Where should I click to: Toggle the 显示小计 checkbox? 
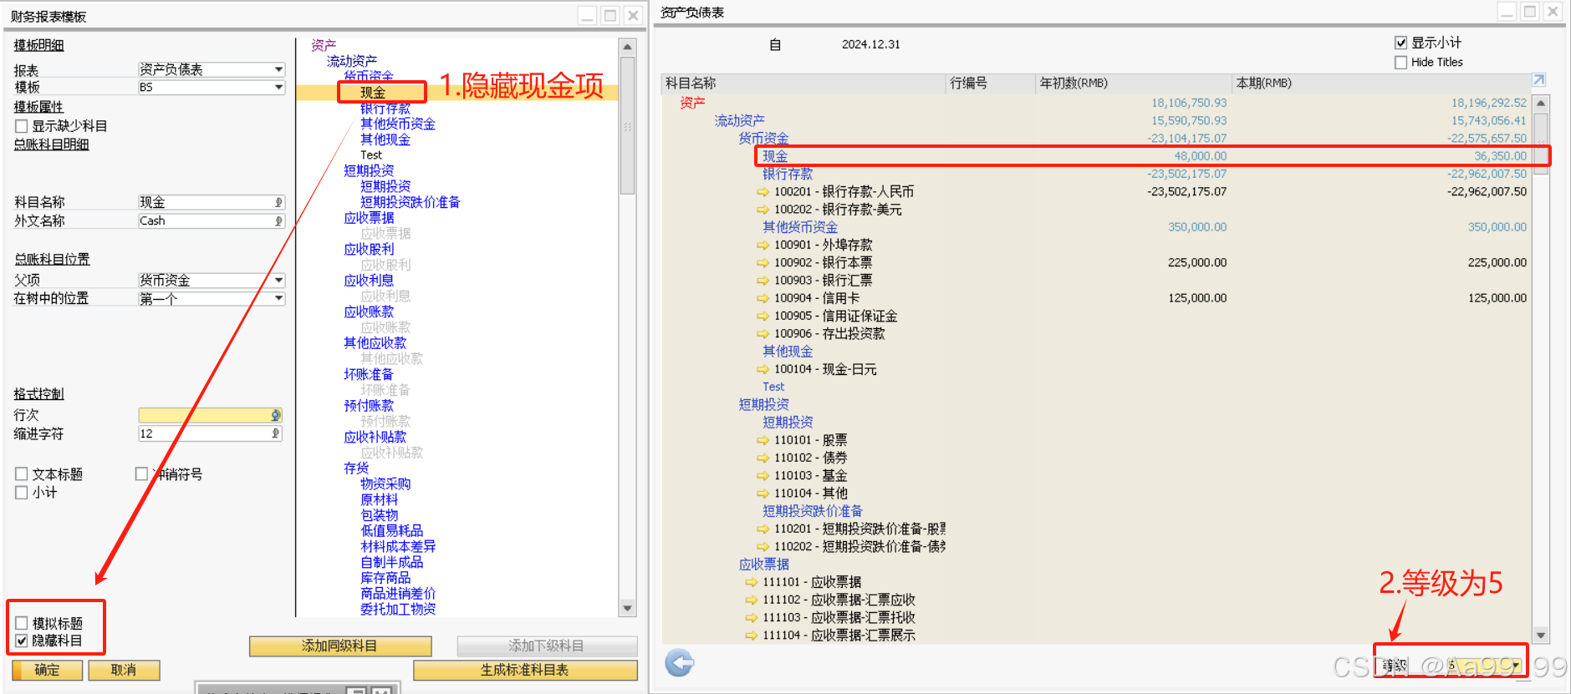coord(1401,43)
